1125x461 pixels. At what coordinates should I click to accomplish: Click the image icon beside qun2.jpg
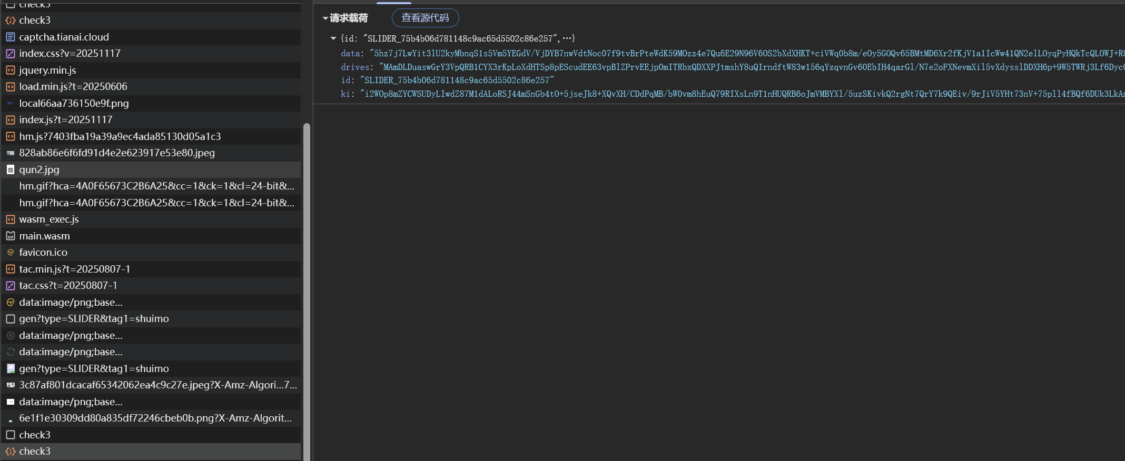[x=11, y=170]
